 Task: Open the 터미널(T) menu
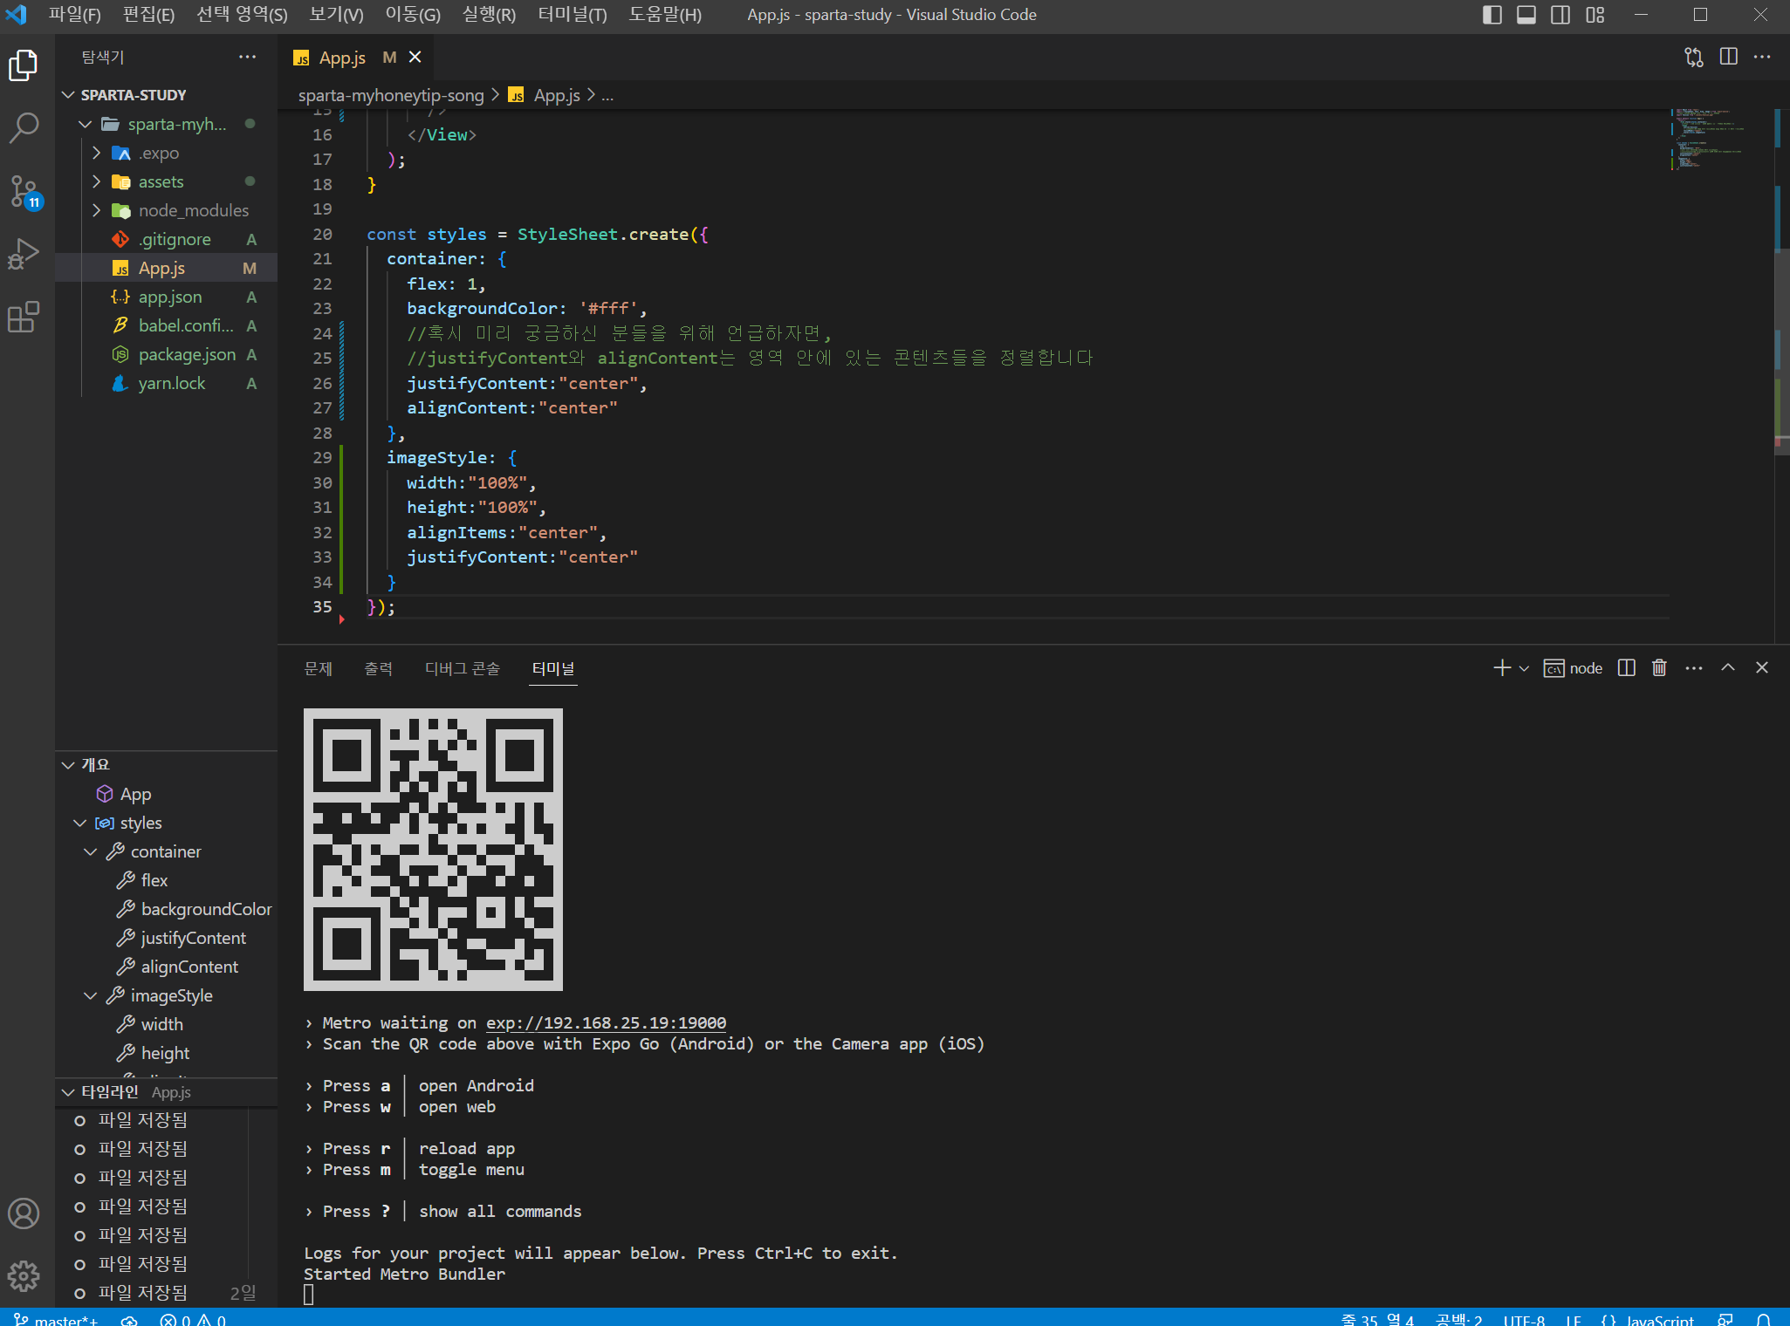[x=573, y=15]
